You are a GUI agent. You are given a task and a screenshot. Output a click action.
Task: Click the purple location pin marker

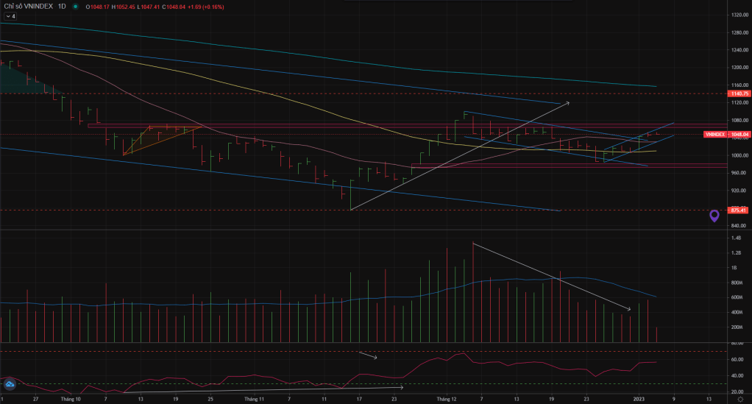(714, 216)
